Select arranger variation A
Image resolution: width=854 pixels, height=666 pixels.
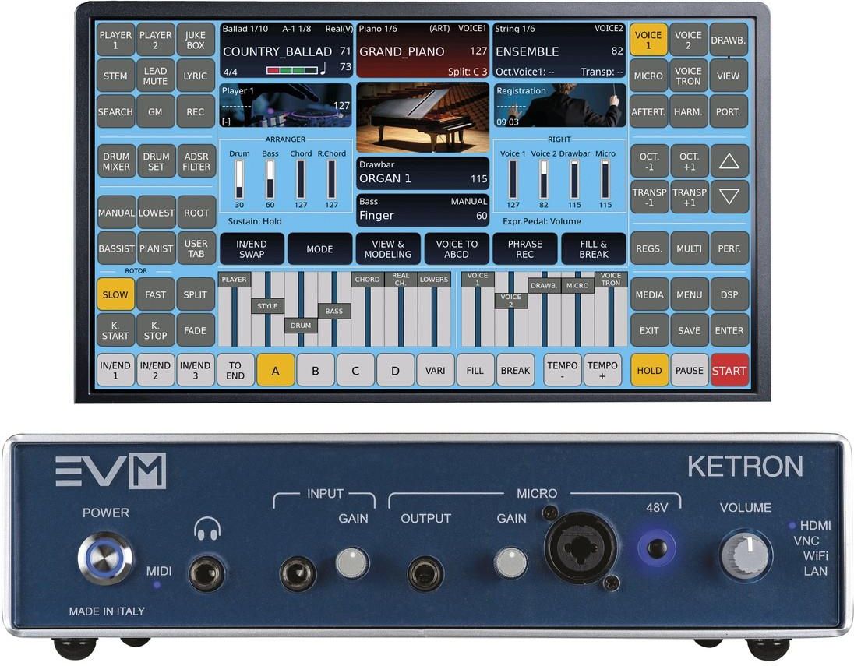point(276,370)
